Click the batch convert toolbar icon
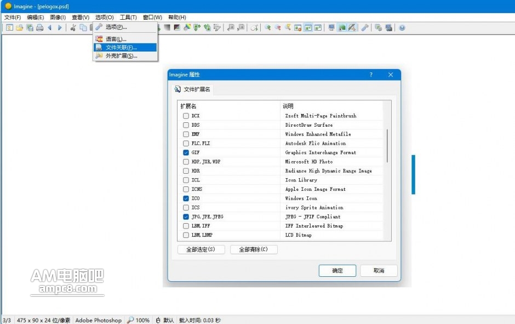 pyautogui.click(x=379, y=27)
